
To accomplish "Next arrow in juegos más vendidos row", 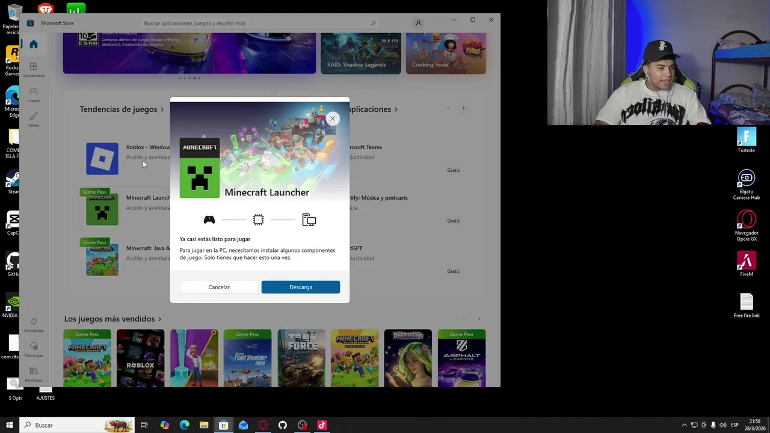I will [x=479, y=319].
